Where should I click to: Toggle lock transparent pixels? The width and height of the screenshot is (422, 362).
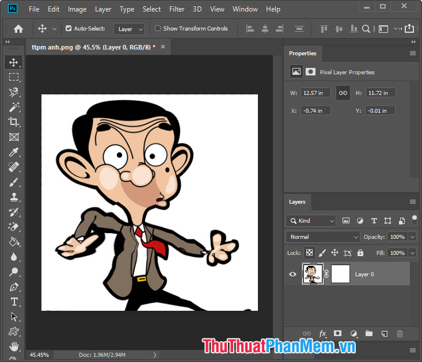pyautogui.click(x=310, y=253)
